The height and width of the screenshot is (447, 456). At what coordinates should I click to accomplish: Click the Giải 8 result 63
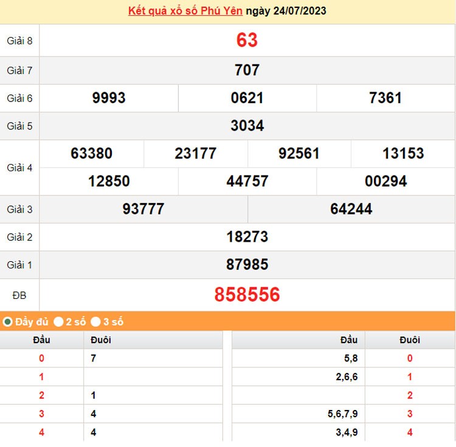tap(247, 40)
